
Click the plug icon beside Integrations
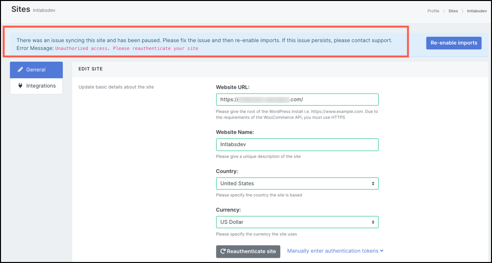click(21, 86)
